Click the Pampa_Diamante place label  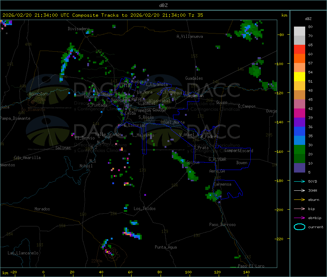tap(15, 118)
